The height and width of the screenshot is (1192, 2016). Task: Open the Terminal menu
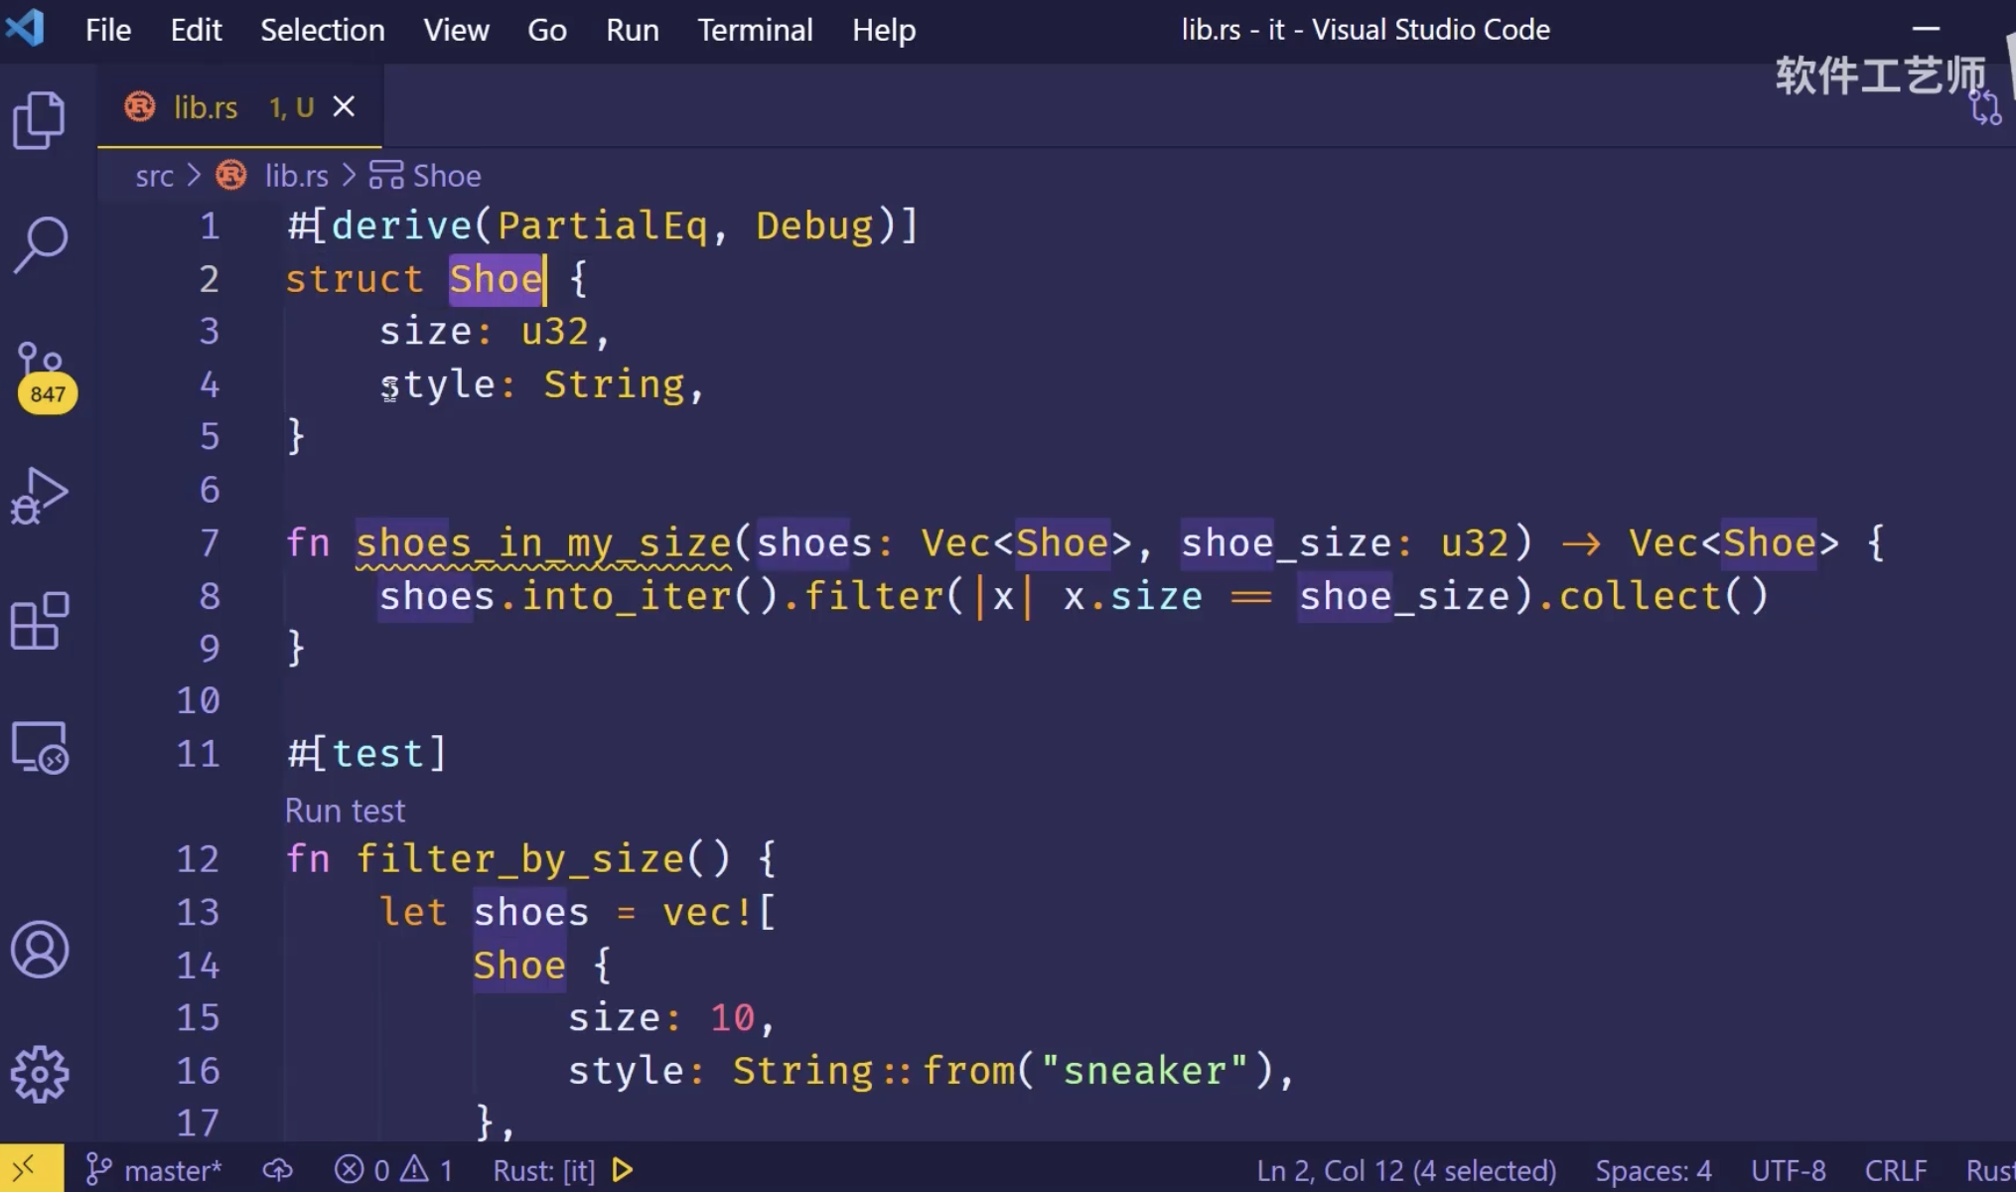754,30
